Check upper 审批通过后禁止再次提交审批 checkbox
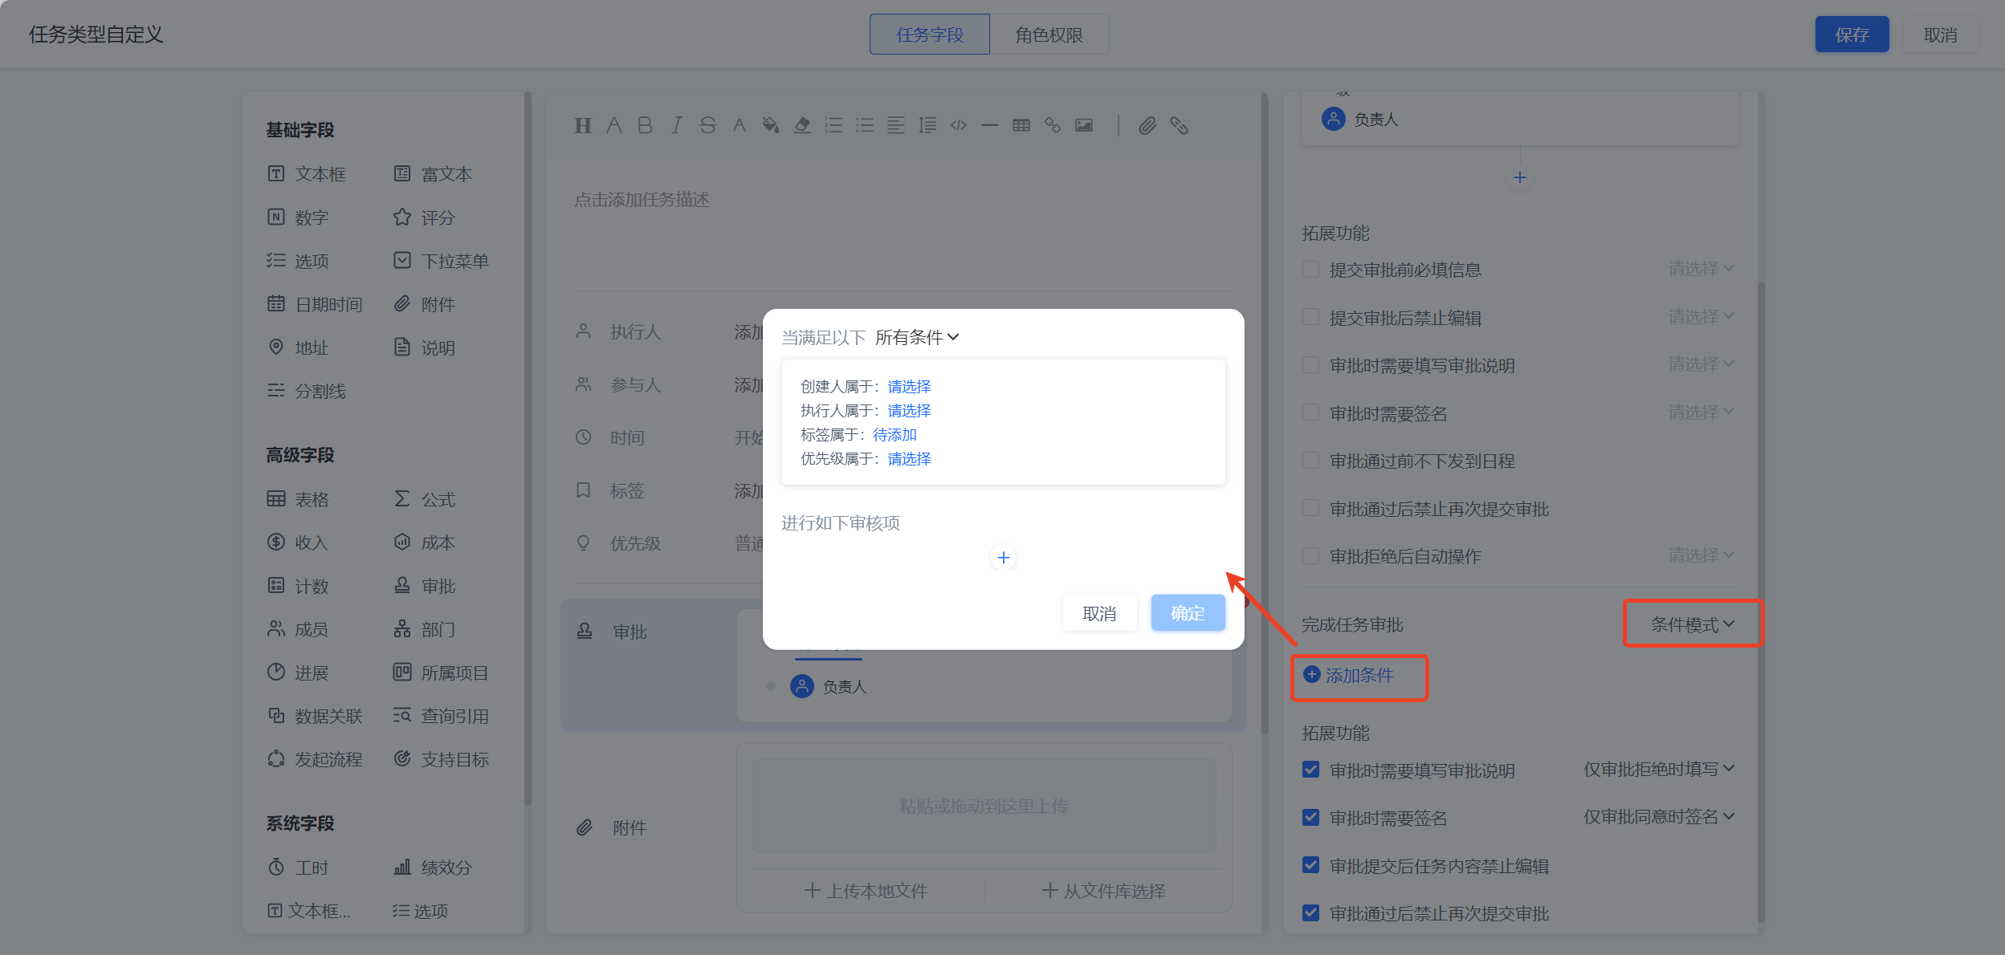This screenshot has height=955, width=2005. pyautogui.click(x=1310, y=509)
